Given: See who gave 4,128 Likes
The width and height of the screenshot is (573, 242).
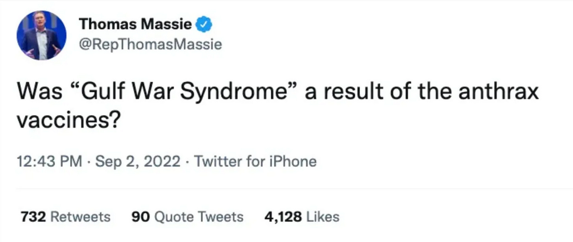Looking at the screenshot, I should 301,216.
